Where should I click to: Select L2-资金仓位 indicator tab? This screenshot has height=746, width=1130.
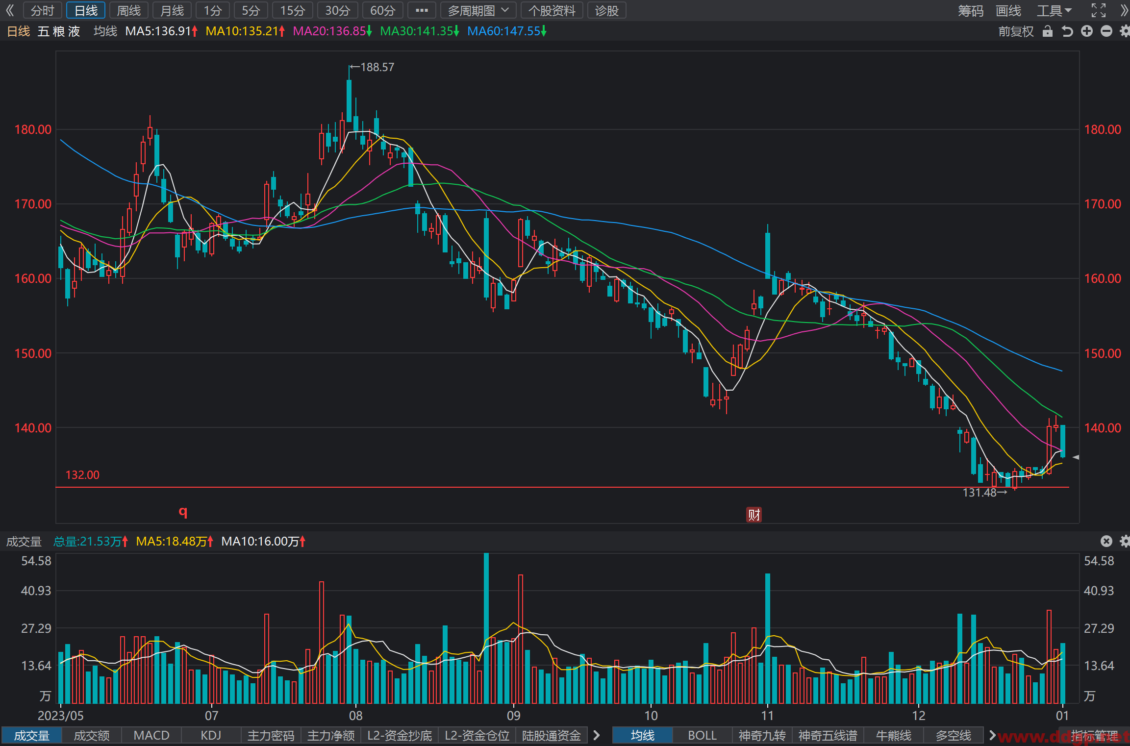(x=477, y=735)
